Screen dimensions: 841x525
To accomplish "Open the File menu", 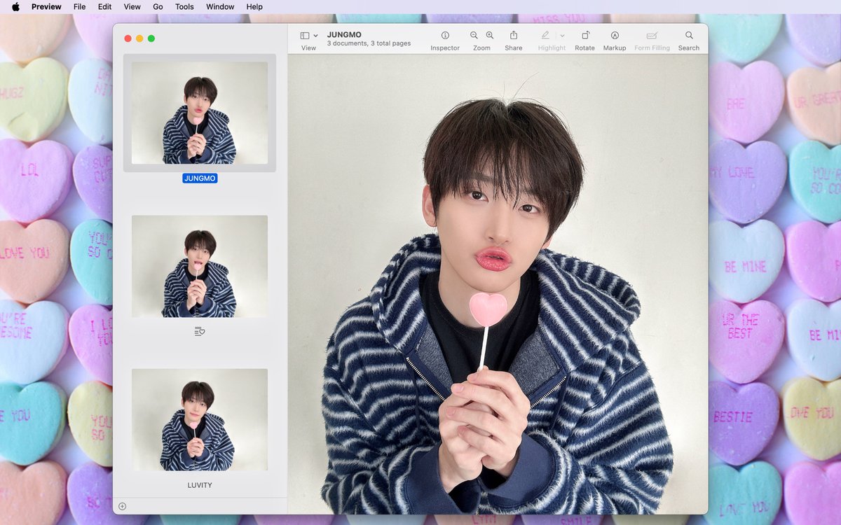I will coord(80,7).
